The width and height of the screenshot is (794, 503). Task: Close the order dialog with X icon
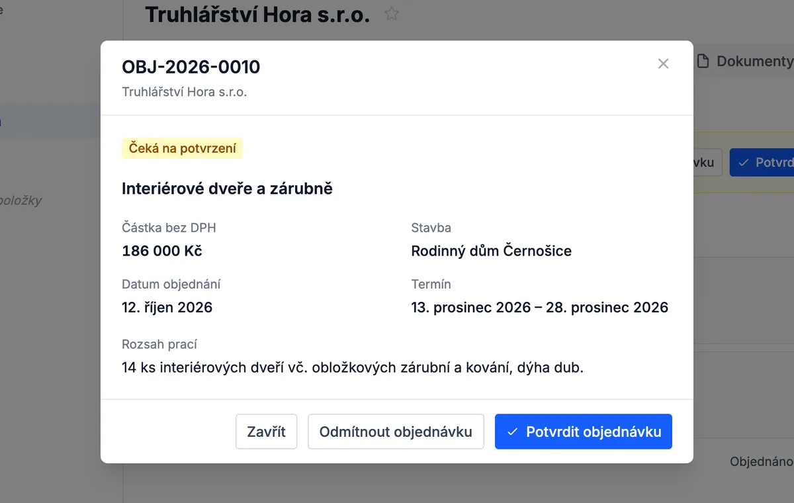point(663,64)
